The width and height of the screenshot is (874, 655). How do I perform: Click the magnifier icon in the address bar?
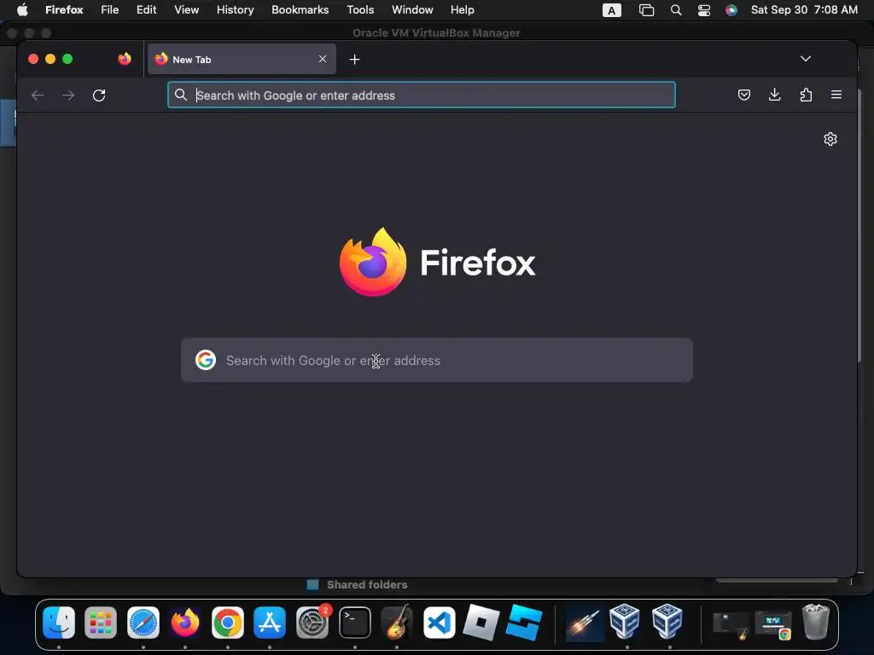[181, 96]
